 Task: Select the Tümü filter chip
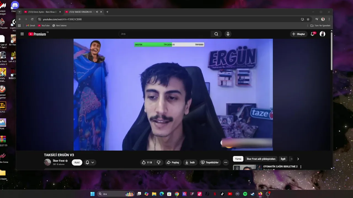click(238, 159)
